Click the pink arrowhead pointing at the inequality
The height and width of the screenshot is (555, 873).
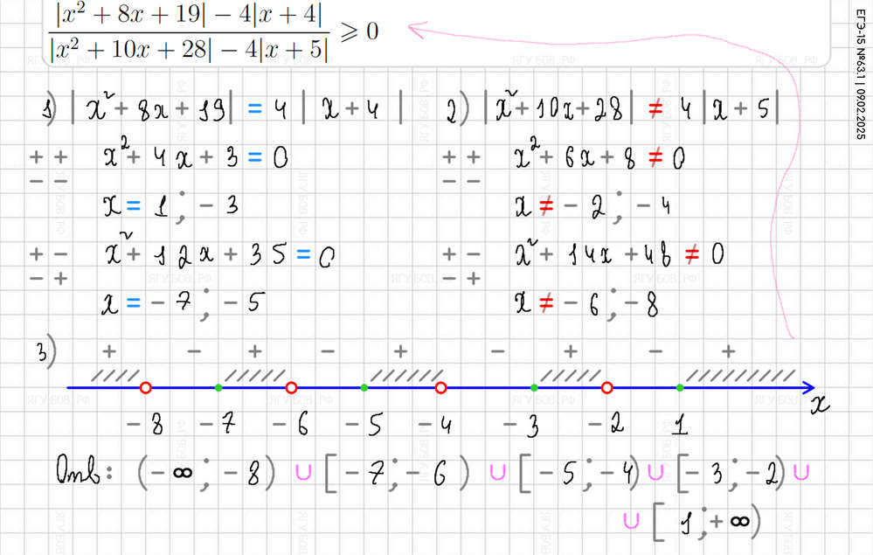pos(416,31)
